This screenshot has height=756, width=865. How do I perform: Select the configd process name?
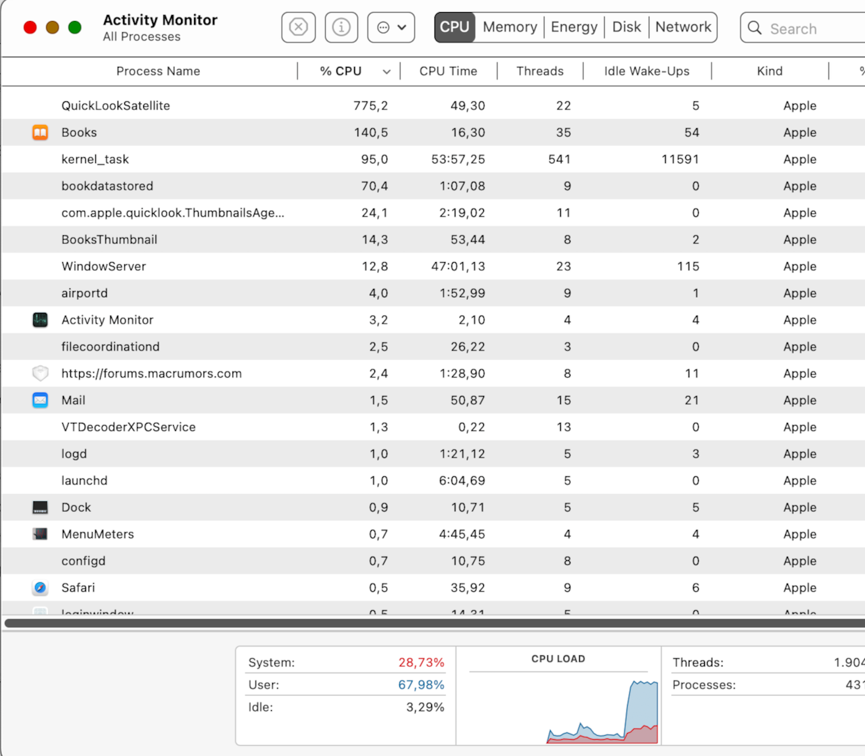(84, 561)
